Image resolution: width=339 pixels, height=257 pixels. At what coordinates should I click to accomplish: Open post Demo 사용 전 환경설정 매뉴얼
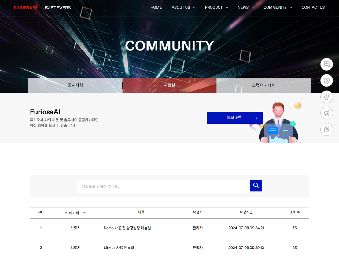coord(127,228)
